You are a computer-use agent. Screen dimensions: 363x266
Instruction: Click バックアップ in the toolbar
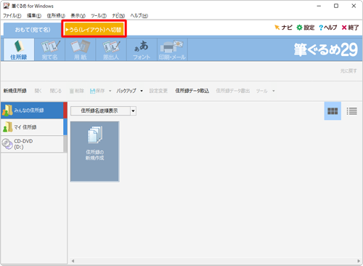tap(126, 91)
